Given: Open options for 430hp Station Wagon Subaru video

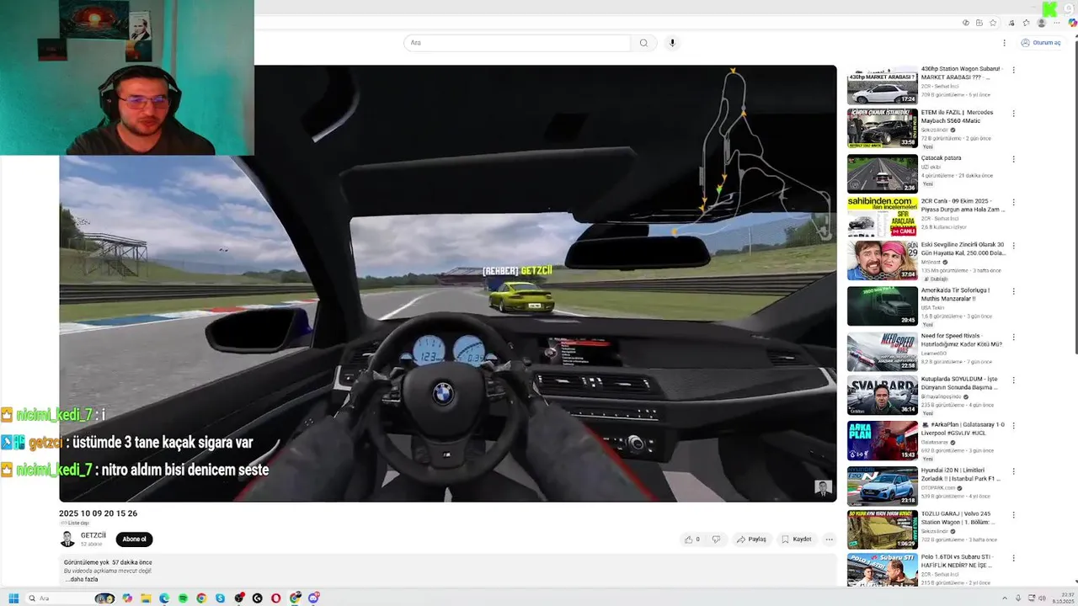Looking at the screenshot, I should coord(1013,71).
